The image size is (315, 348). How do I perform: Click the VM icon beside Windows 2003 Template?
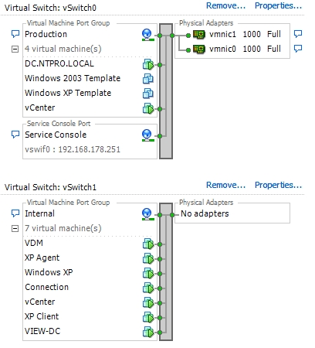pyautogui.click(x=148, y=79)
